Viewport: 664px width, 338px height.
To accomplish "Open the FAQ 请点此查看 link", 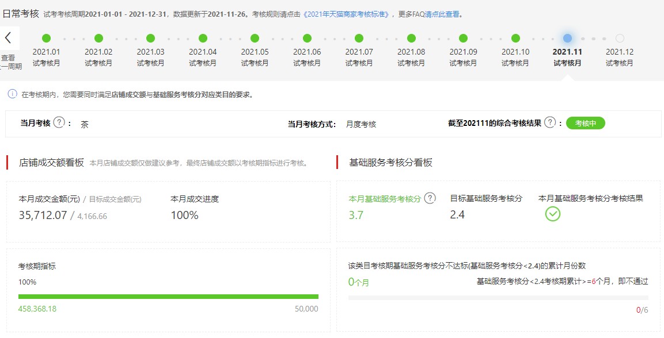I will click(x=442, y=14).
